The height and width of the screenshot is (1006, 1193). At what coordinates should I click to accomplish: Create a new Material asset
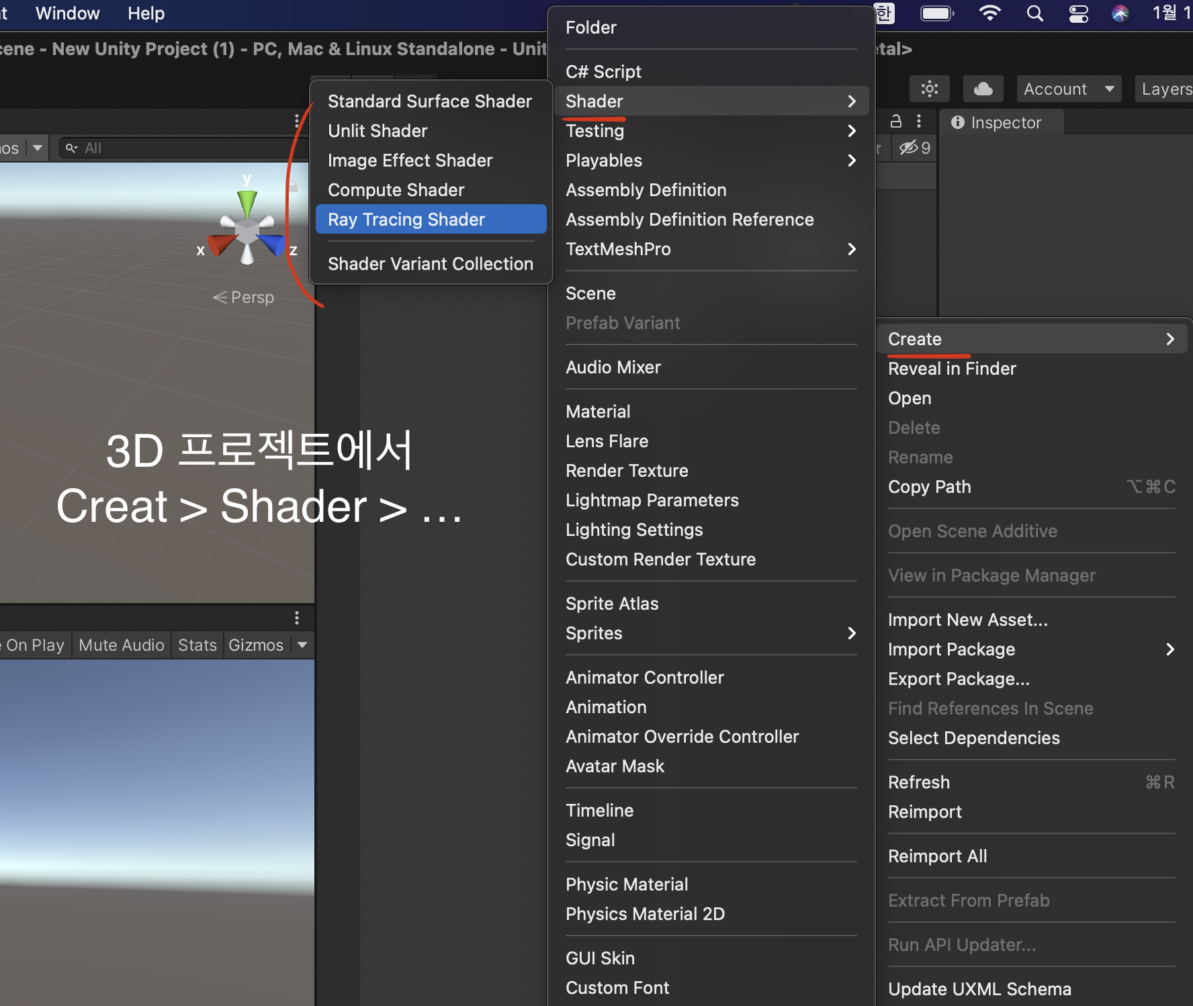[711, 412]
